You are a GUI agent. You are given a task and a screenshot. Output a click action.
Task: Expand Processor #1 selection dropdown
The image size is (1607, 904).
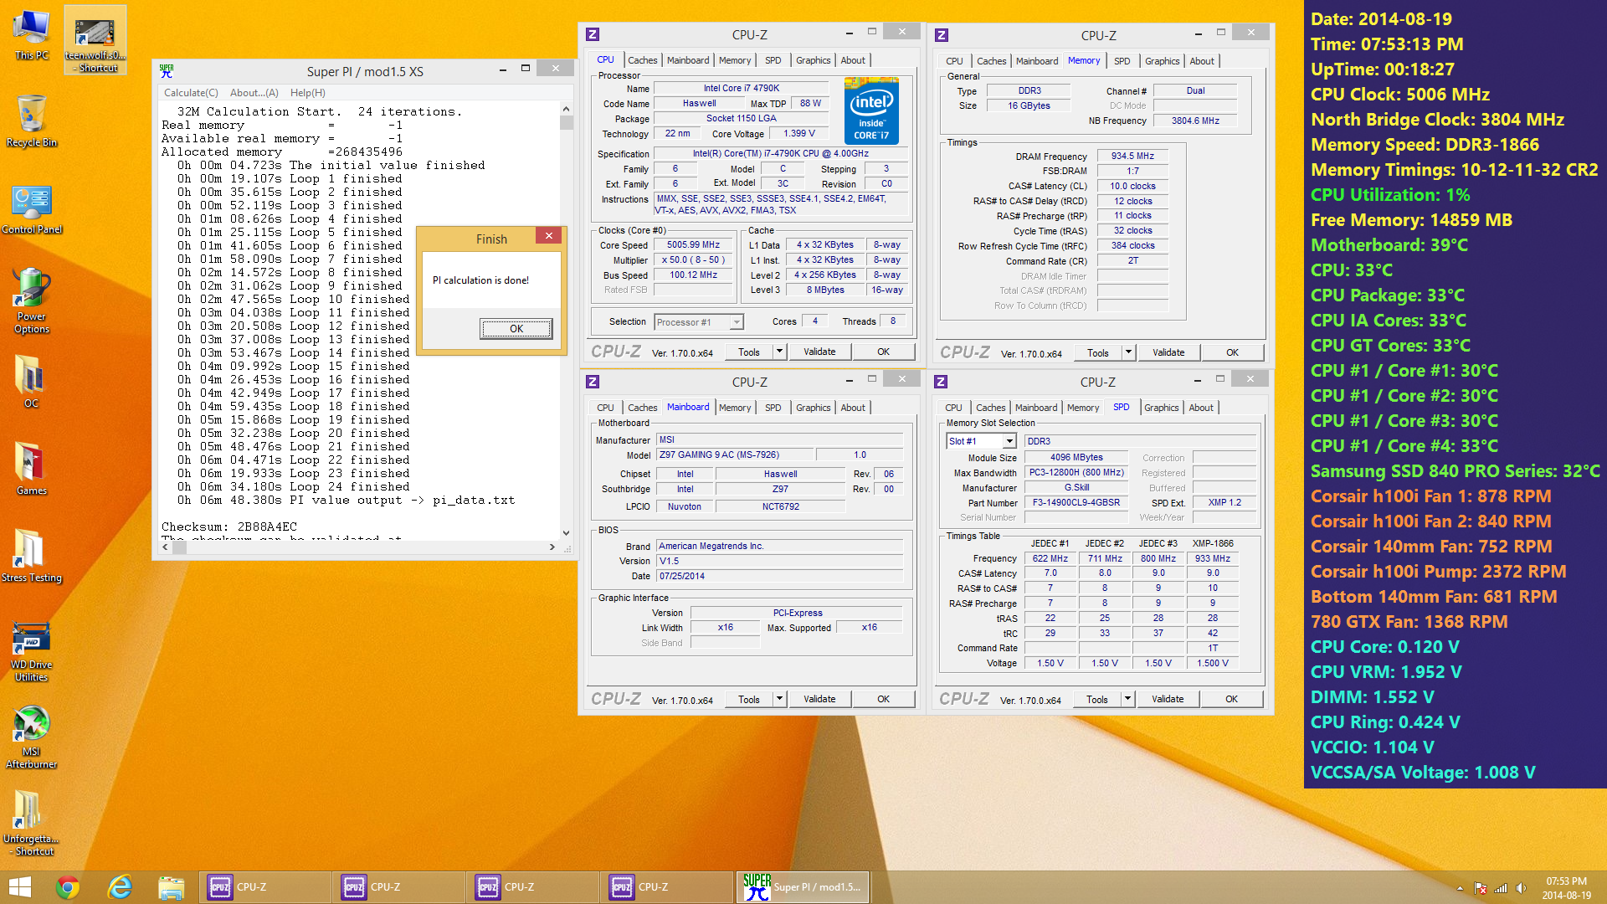[737, 322]
